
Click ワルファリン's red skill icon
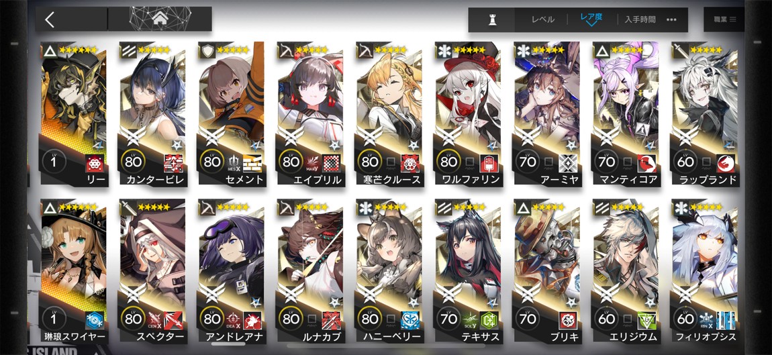click(489, 163)
